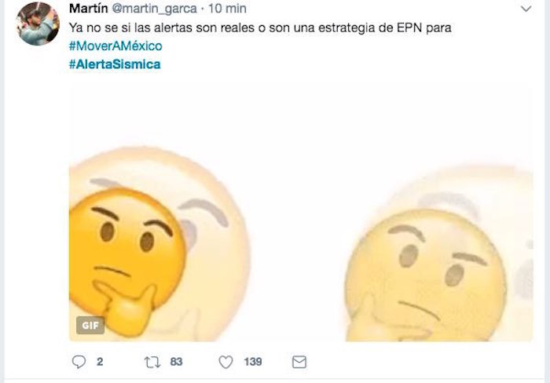Screen dimensions: 550x383
Task: Click the reply count 2
Action: coord(100,362)
